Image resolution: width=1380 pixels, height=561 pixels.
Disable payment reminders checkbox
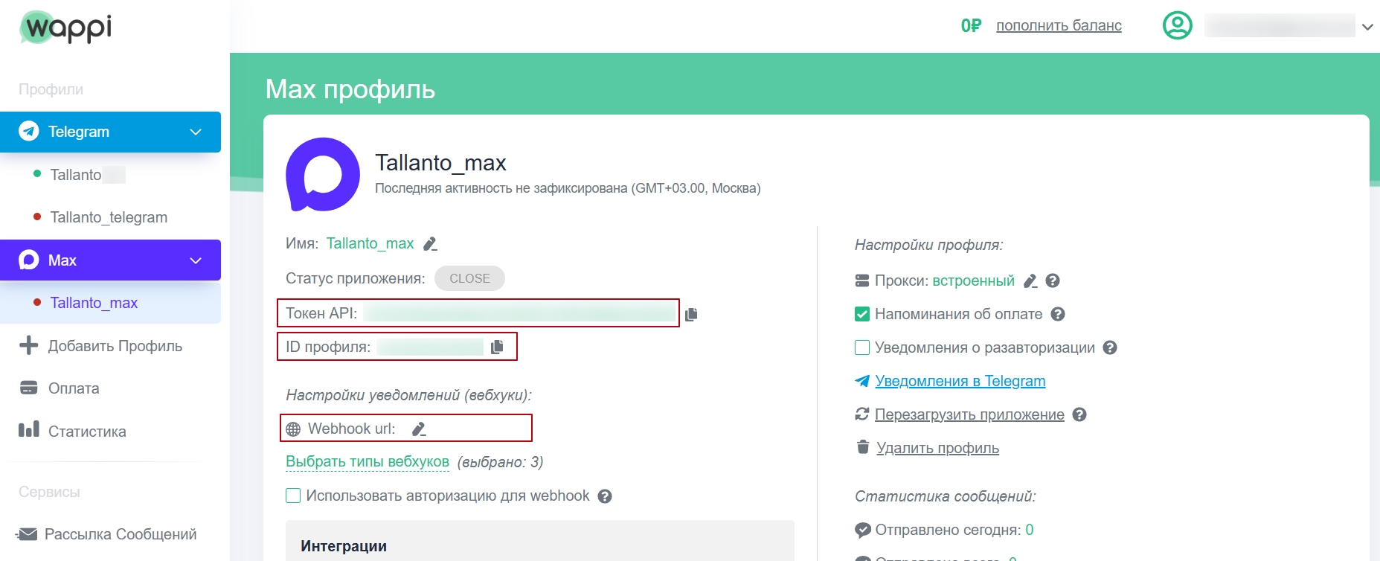(862, 314)
